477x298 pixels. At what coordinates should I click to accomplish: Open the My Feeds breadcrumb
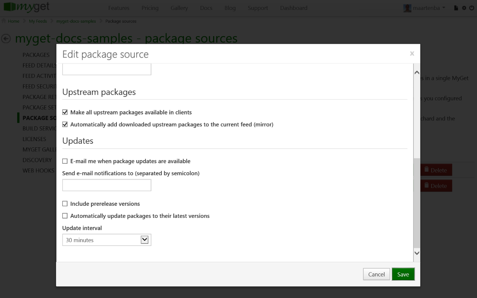(x=38, y=21)
